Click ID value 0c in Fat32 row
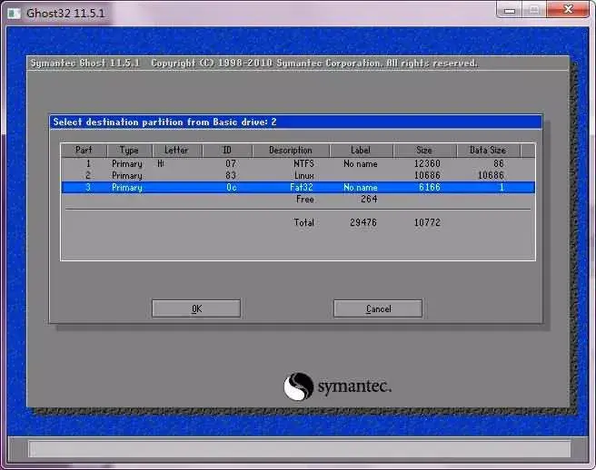 coord(231,187)
